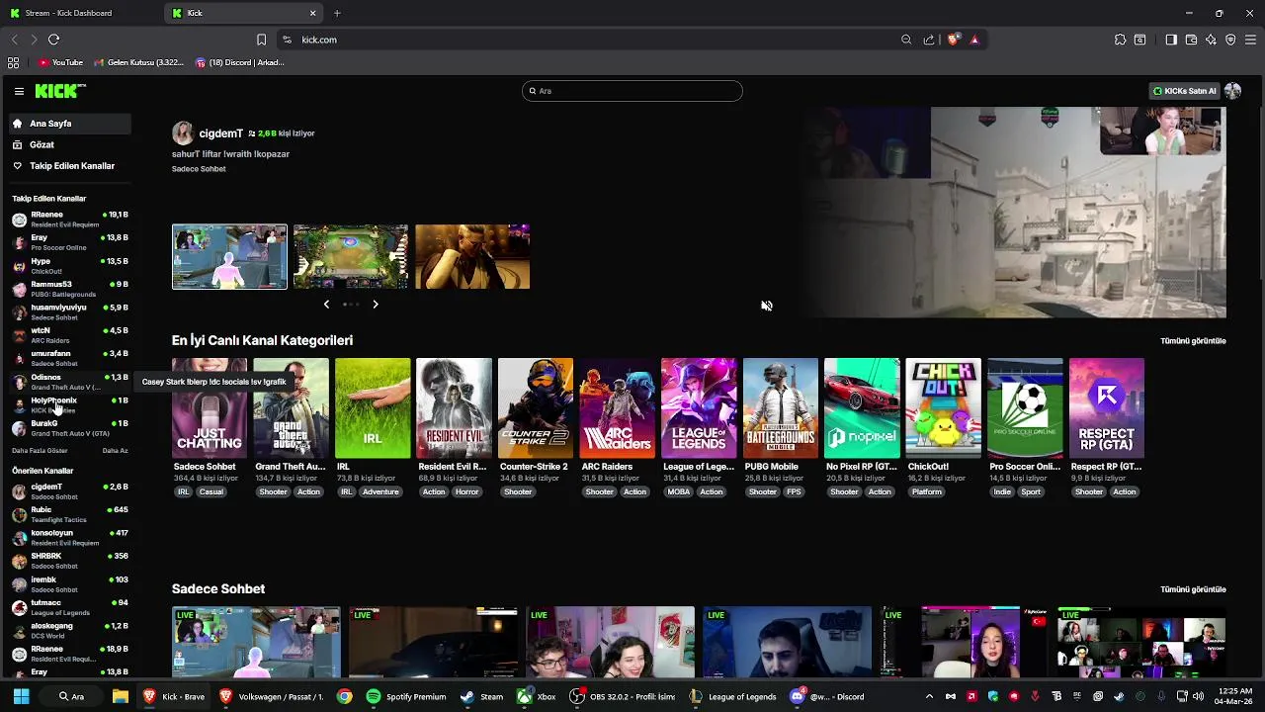Open Brave Shields lion icon
Screen dimensions: 1265x712
click(x=953, y=40)
